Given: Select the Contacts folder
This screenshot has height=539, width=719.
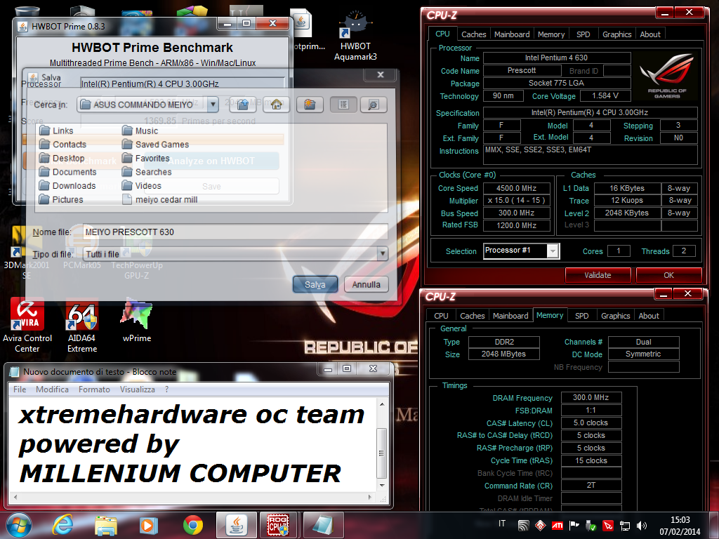Looking at the screenshot, I should tap(62, 145).
